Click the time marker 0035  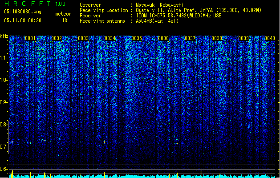pyautogui.click(x=137, y=38)
